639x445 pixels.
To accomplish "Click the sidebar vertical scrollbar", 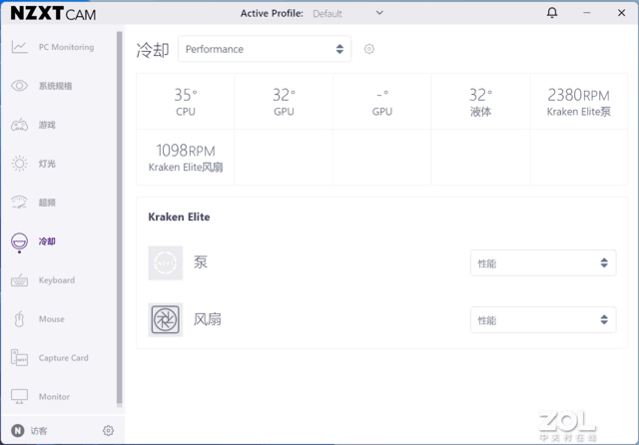I will click(120, 218).
